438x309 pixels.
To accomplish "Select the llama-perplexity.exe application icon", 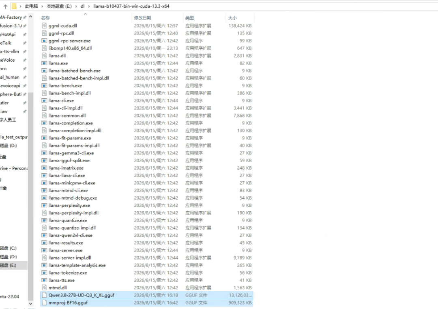I will [x=44, y=205].
